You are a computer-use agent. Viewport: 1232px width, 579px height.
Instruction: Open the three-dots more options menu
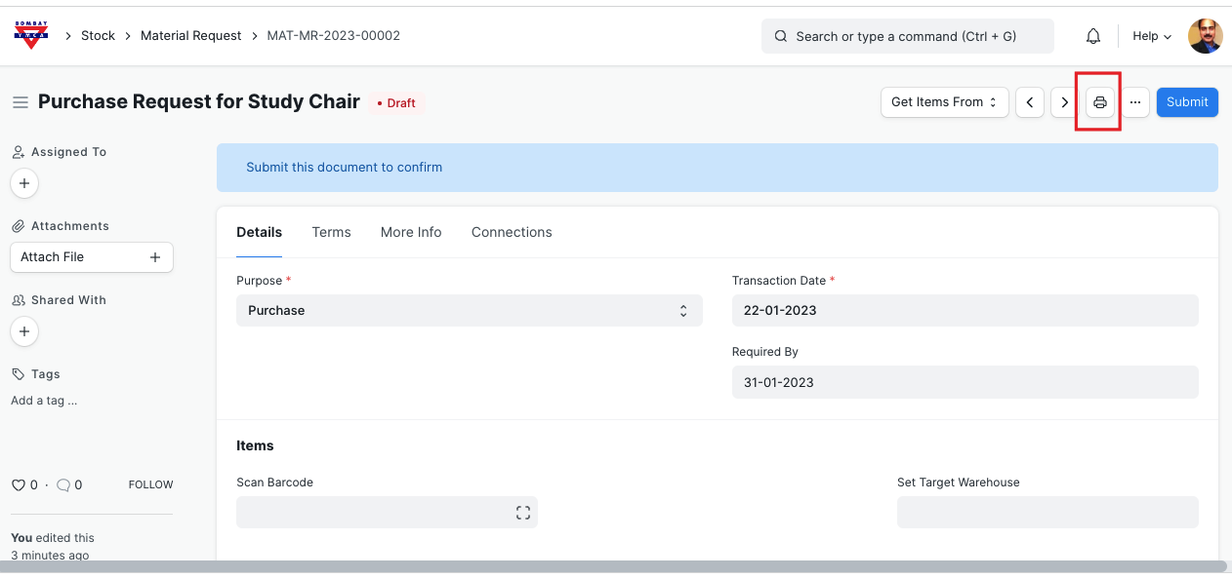tap(1134, 102)
